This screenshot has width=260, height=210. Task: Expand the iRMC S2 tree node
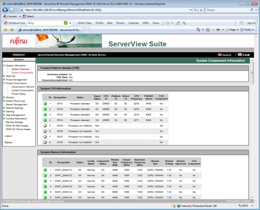click(x=4, y=76)
